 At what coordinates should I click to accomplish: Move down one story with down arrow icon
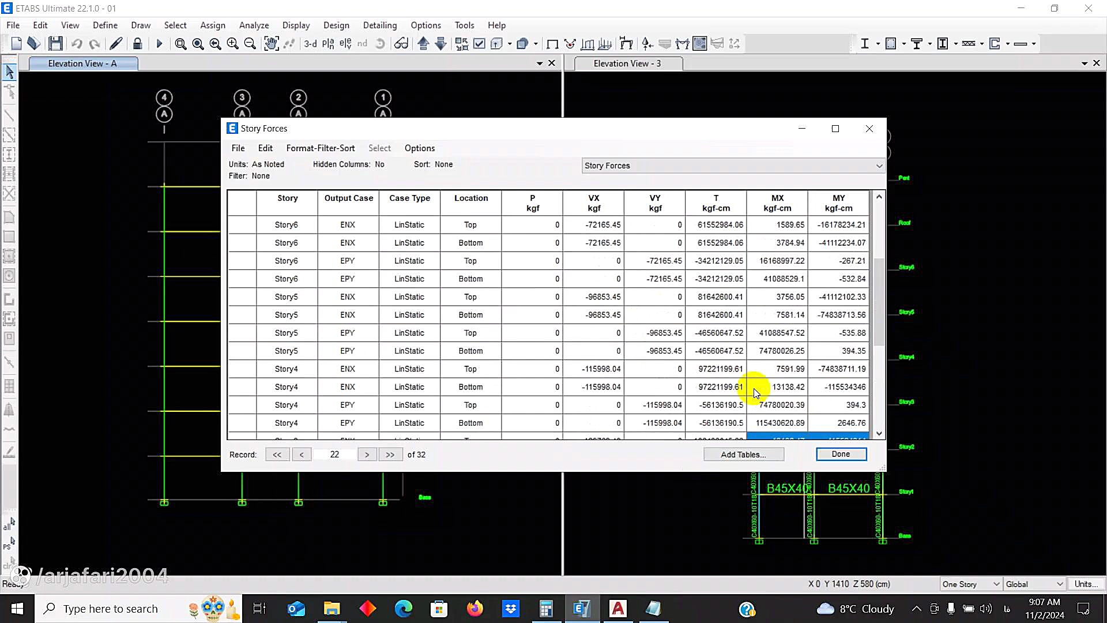coord(440,44)
